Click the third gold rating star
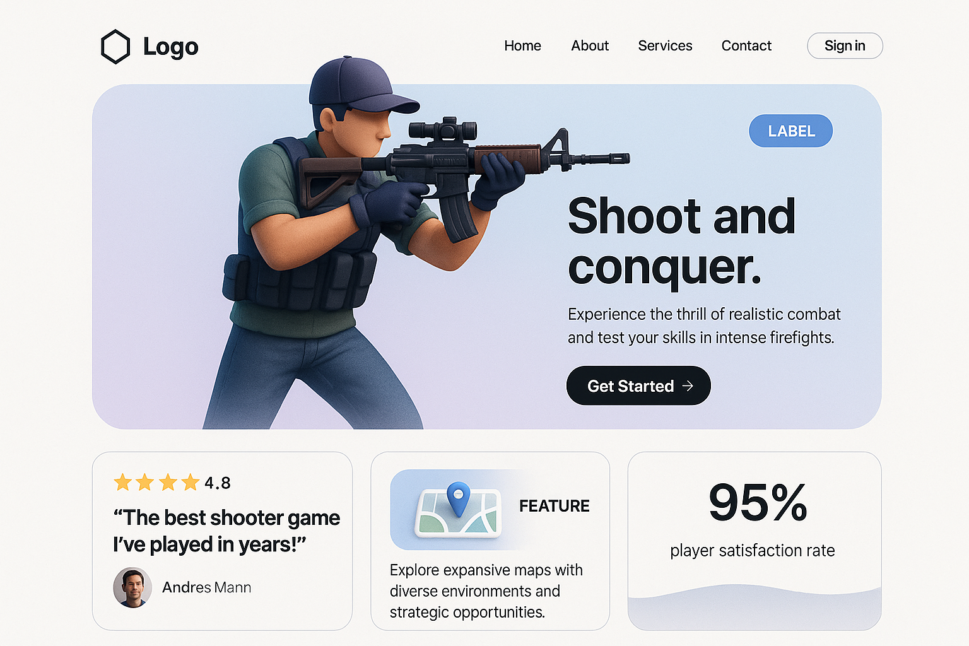 (x=168, y=483)
